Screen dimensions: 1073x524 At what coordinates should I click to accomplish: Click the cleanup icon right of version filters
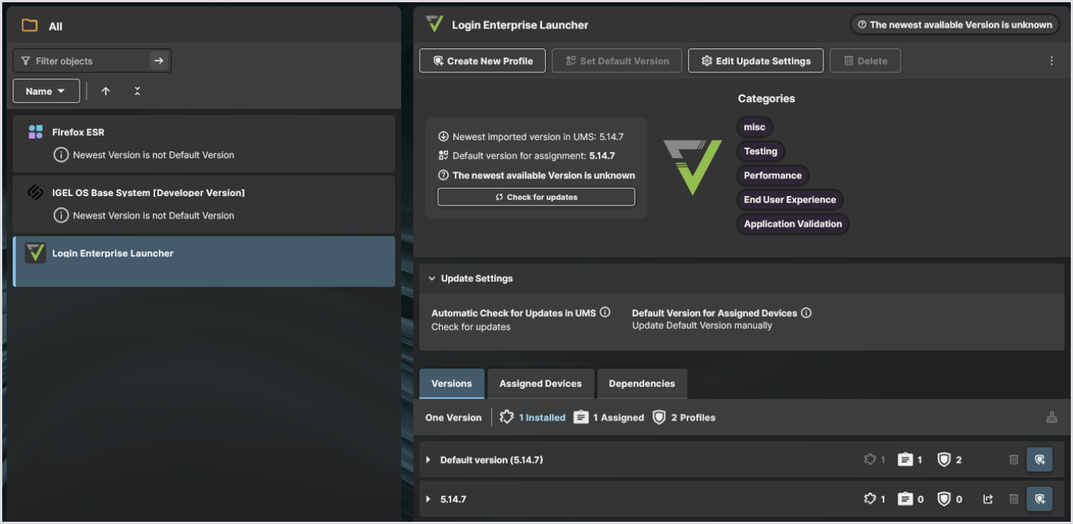(x=1051, y=417)
